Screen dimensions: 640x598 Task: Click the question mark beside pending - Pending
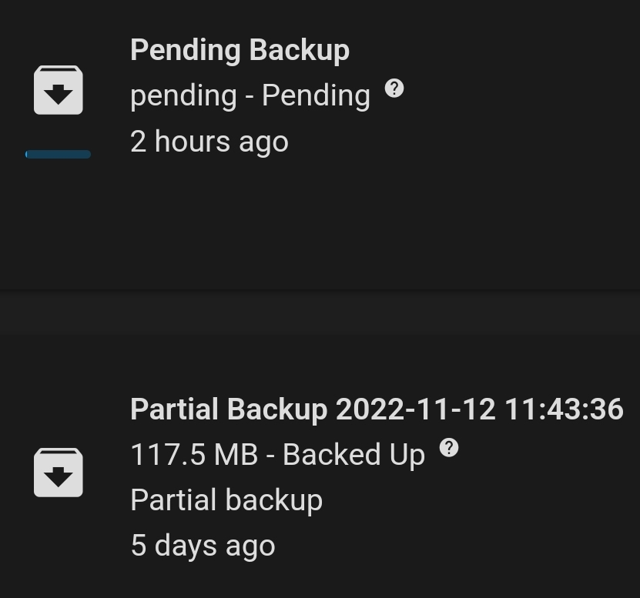pyautogui.click(x=394, y=88)
